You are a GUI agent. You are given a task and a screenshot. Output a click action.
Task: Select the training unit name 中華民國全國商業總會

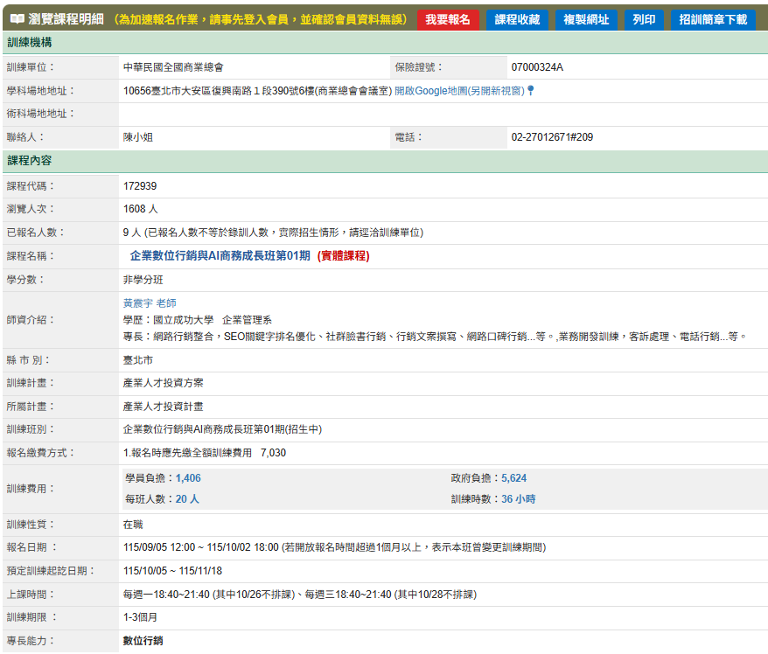pos(173,67)
